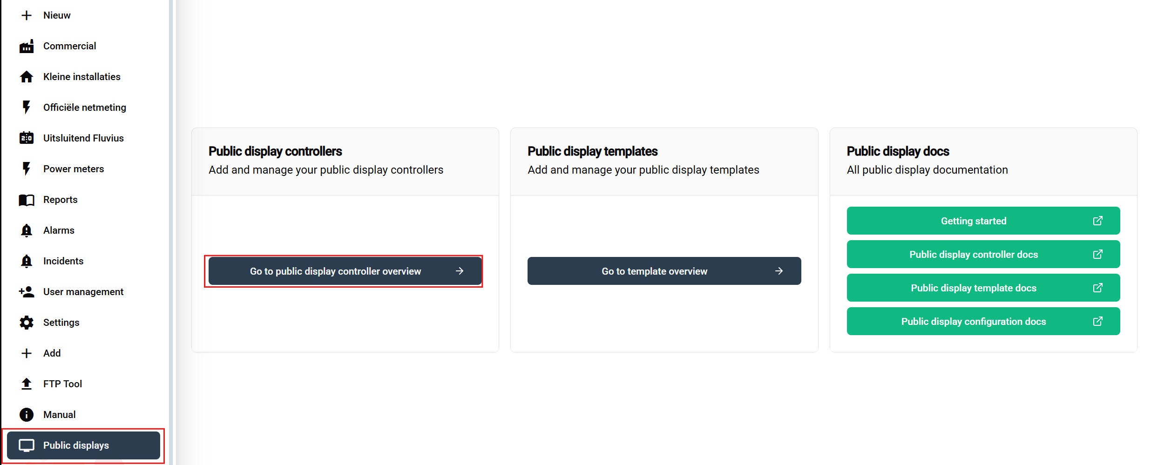Click the Manual info icon
Image resolution: width=1151 pixels, height=465 pixels.
point(27,415)
